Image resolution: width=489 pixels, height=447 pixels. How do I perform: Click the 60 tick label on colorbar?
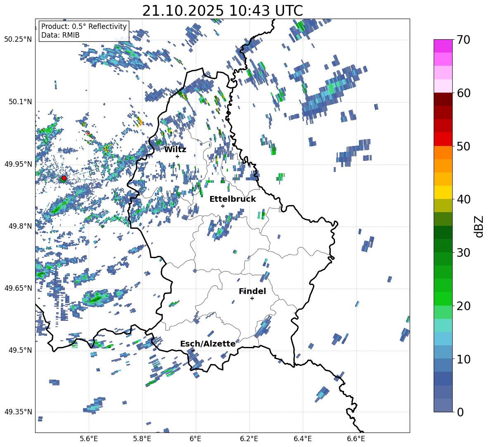(x=463, y=93)
